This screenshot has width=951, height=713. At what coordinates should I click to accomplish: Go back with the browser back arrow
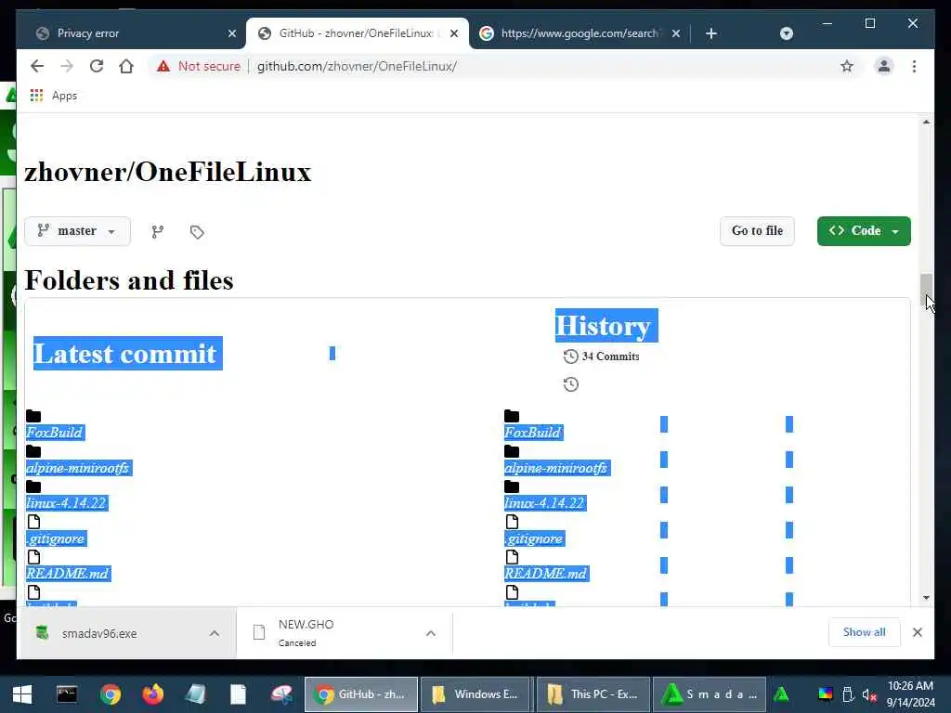pos(37,66)
